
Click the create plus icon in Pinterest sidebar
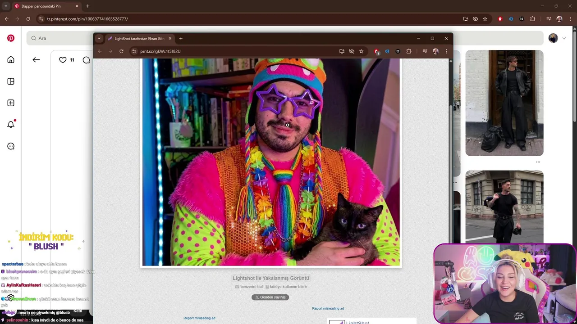coord(11,103)
